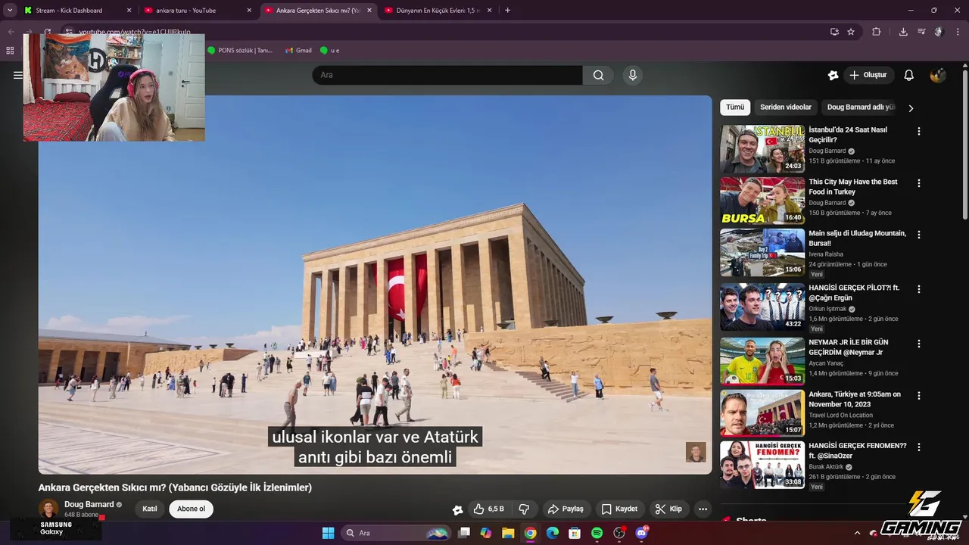Image resolution: width=969 pixels, height=545 pixels.
Task: Click Abone ol subscribe button
Action: [191, 509]
